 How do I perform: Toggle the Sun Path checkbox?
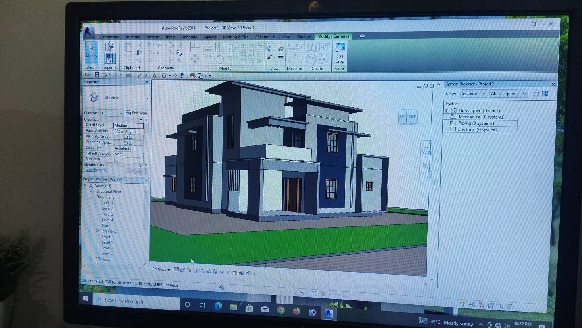point(116,160)
